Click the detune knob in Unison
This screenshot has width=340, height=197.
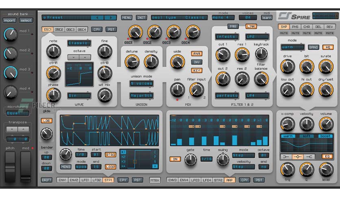click(x=132, y=62)
